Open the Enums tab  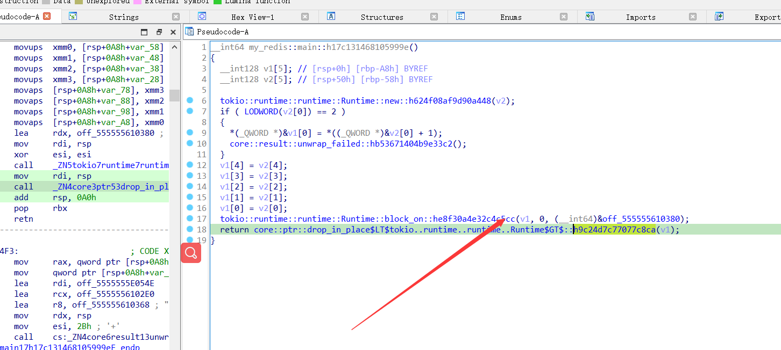click(x=511, y=17)
